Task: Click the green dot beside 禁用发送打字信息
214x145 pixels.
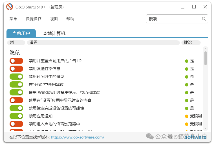Action: (187, 69)
